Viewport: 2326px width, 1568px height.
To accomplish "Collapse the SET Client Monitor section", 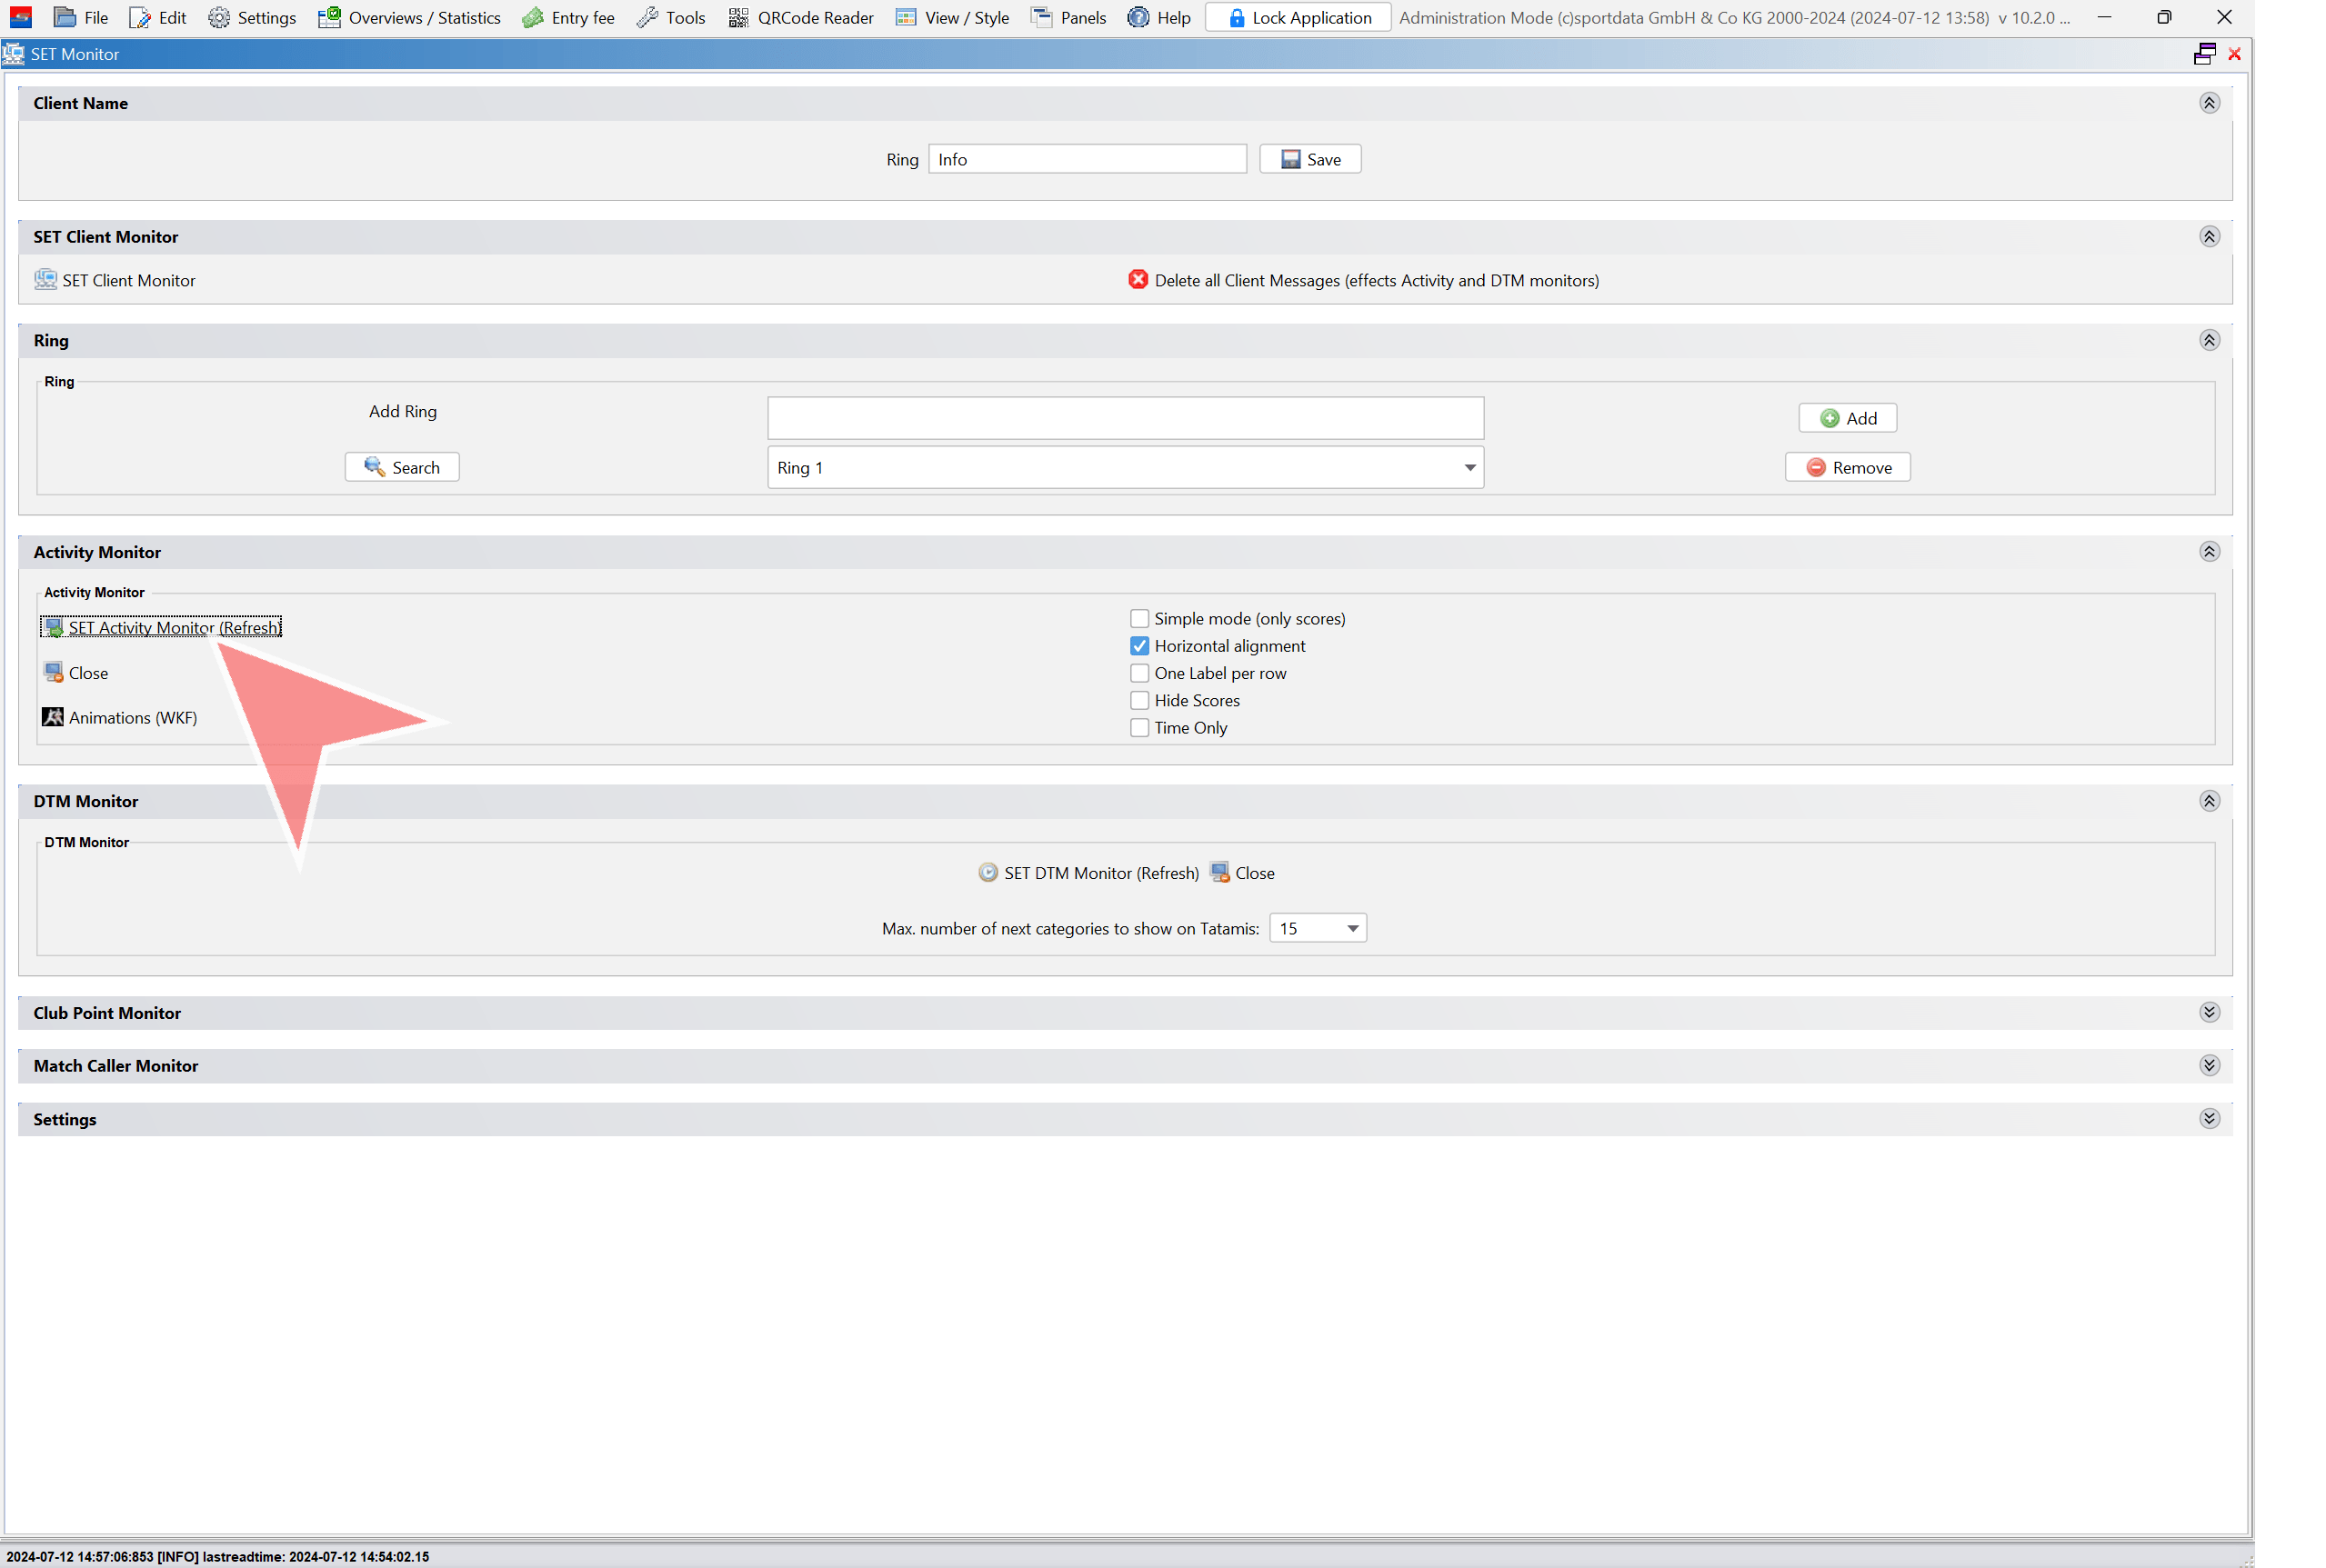I will point(2209,237).
